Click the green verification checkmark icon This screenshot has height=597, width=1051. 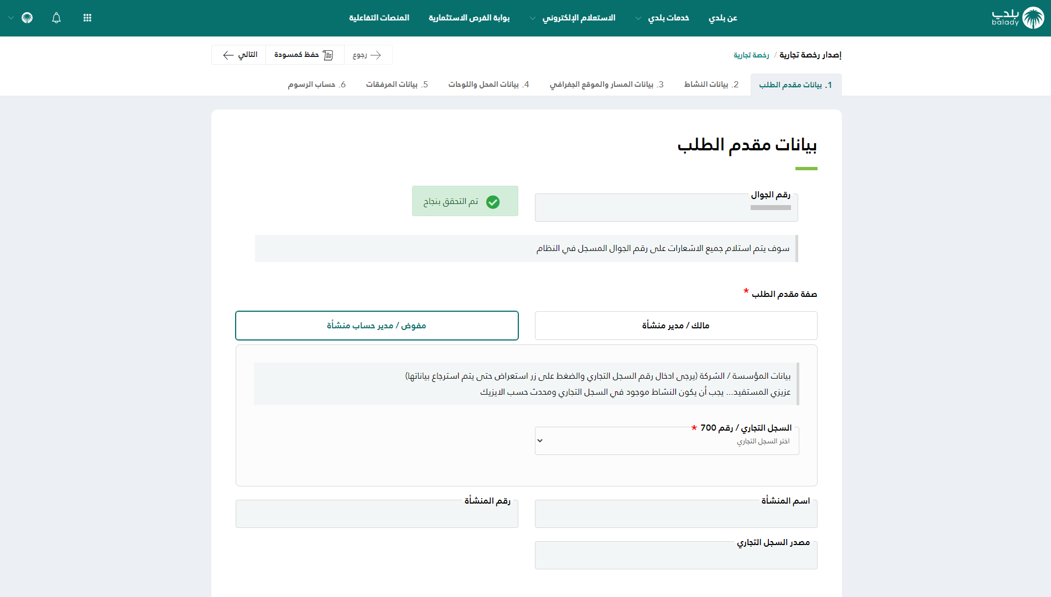coord(493,202)
